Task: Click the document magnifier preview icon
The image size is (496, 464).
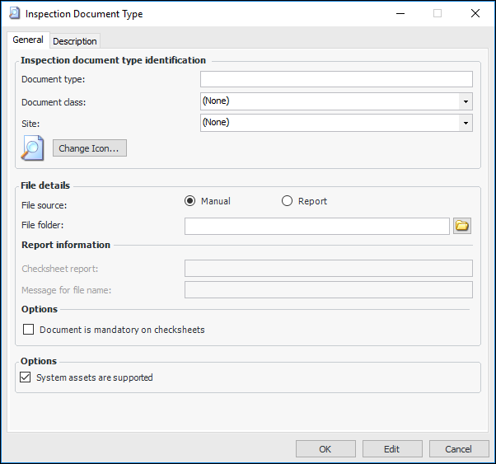Action: [x=33, y=148]
